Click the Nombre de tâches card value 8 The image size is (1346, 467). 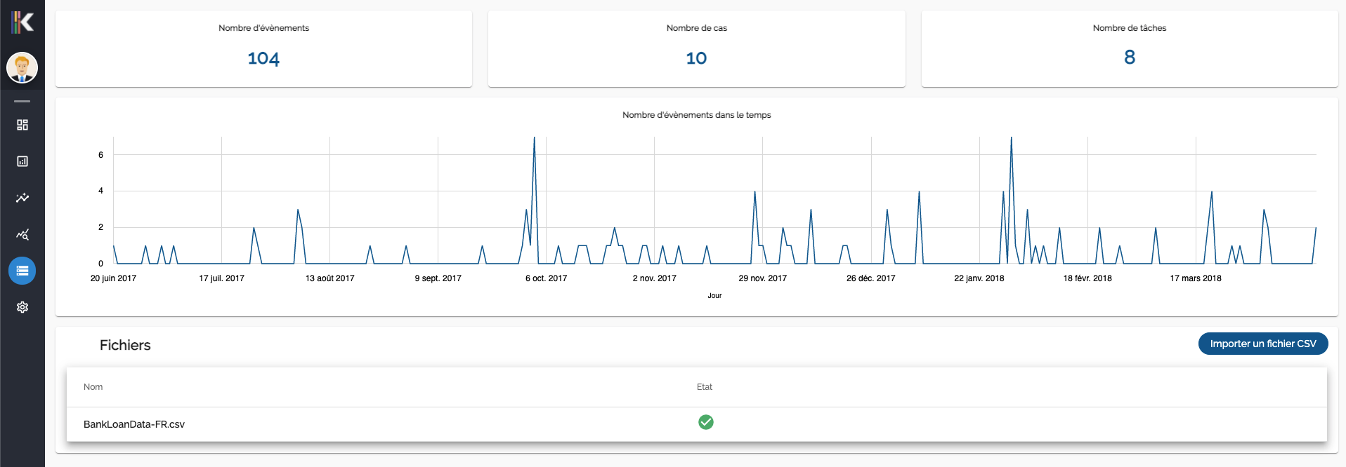1129,57
